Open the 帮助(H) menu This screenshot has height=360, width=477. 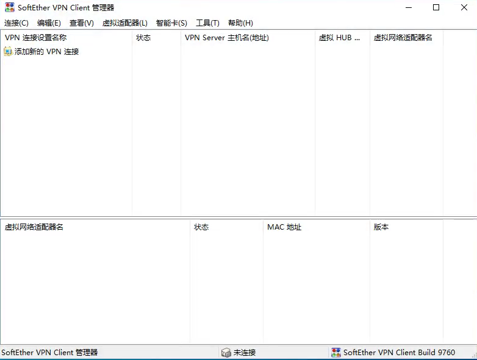[x=240, y=23]
